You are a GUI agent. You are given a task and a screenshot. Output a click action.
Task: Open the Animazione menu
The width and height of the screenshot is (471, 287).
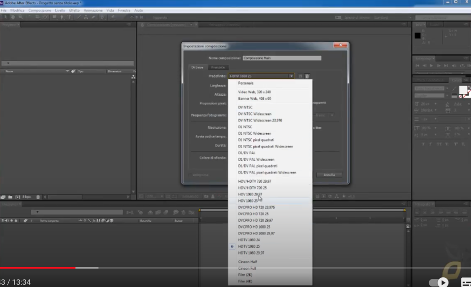pos(93,10)
